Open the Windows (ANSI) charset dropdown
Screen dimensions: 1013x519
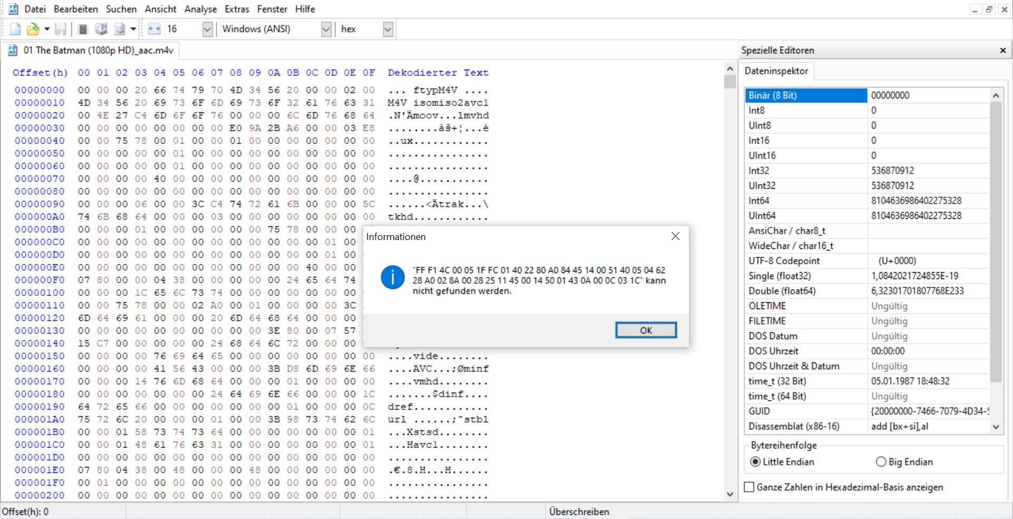point(326,29)
